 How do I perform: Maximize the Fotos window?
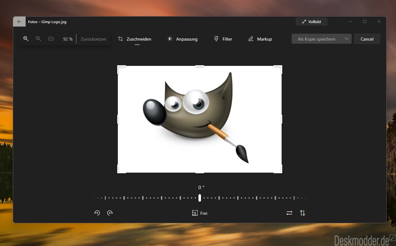tap(365, 22)
